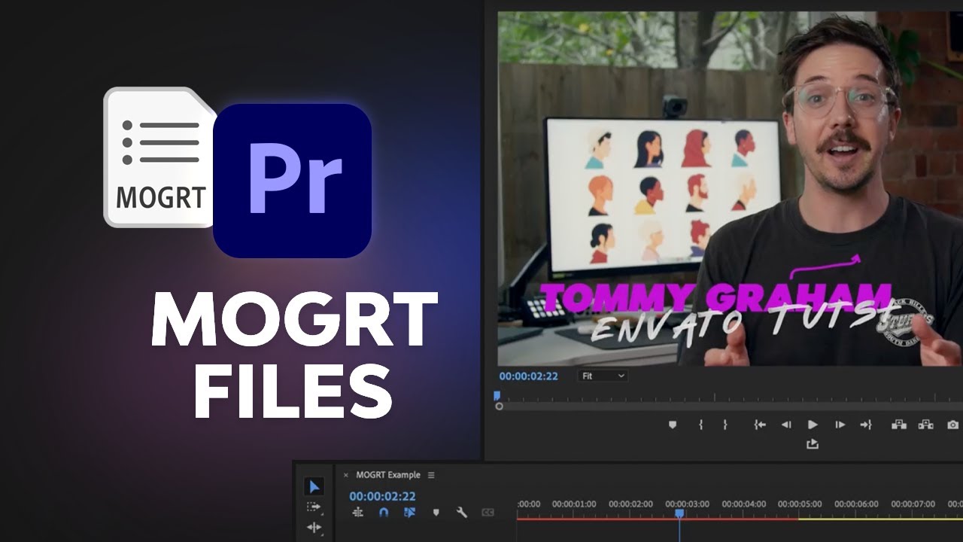This screenshot has height=542, width=963.
Task: Click the Step Back 1 Frame button
Action: coord(786,425)
